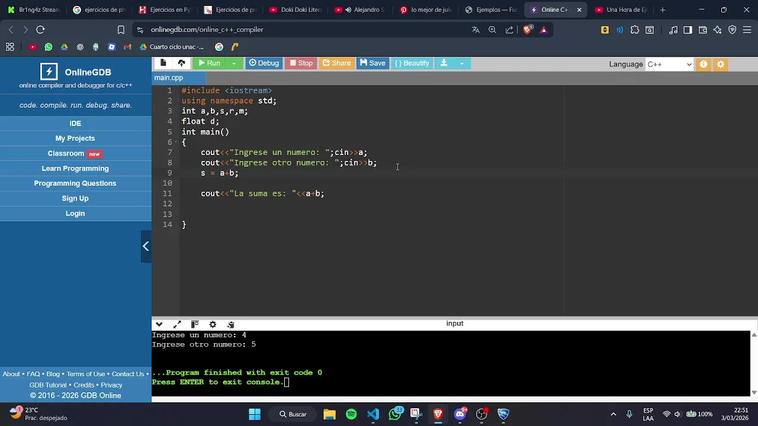Click the orange info icon
Viewport: 758px width, 426px height.
click(704, 64)
